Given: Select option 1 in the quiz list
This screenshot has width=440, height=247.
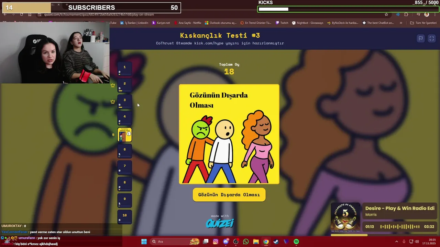Looking at the screenshot, I should 124,69.
